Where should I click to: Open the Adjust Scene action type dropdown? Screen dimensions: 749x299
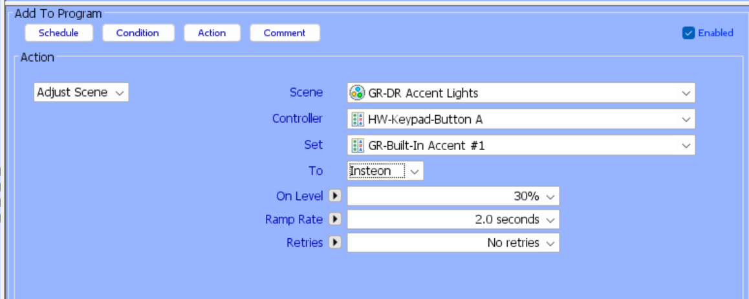coord(81,93)
